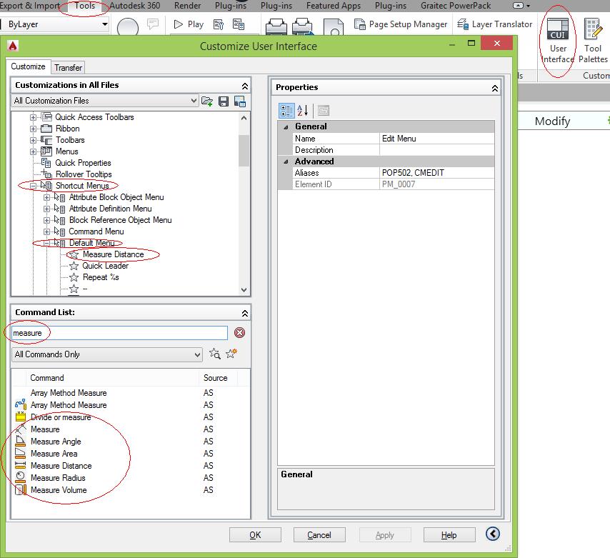Expand Quick Access Toolbars node
Image resolution: width=610 pixels, height=558 pixels.
click(x=33, y=117)
